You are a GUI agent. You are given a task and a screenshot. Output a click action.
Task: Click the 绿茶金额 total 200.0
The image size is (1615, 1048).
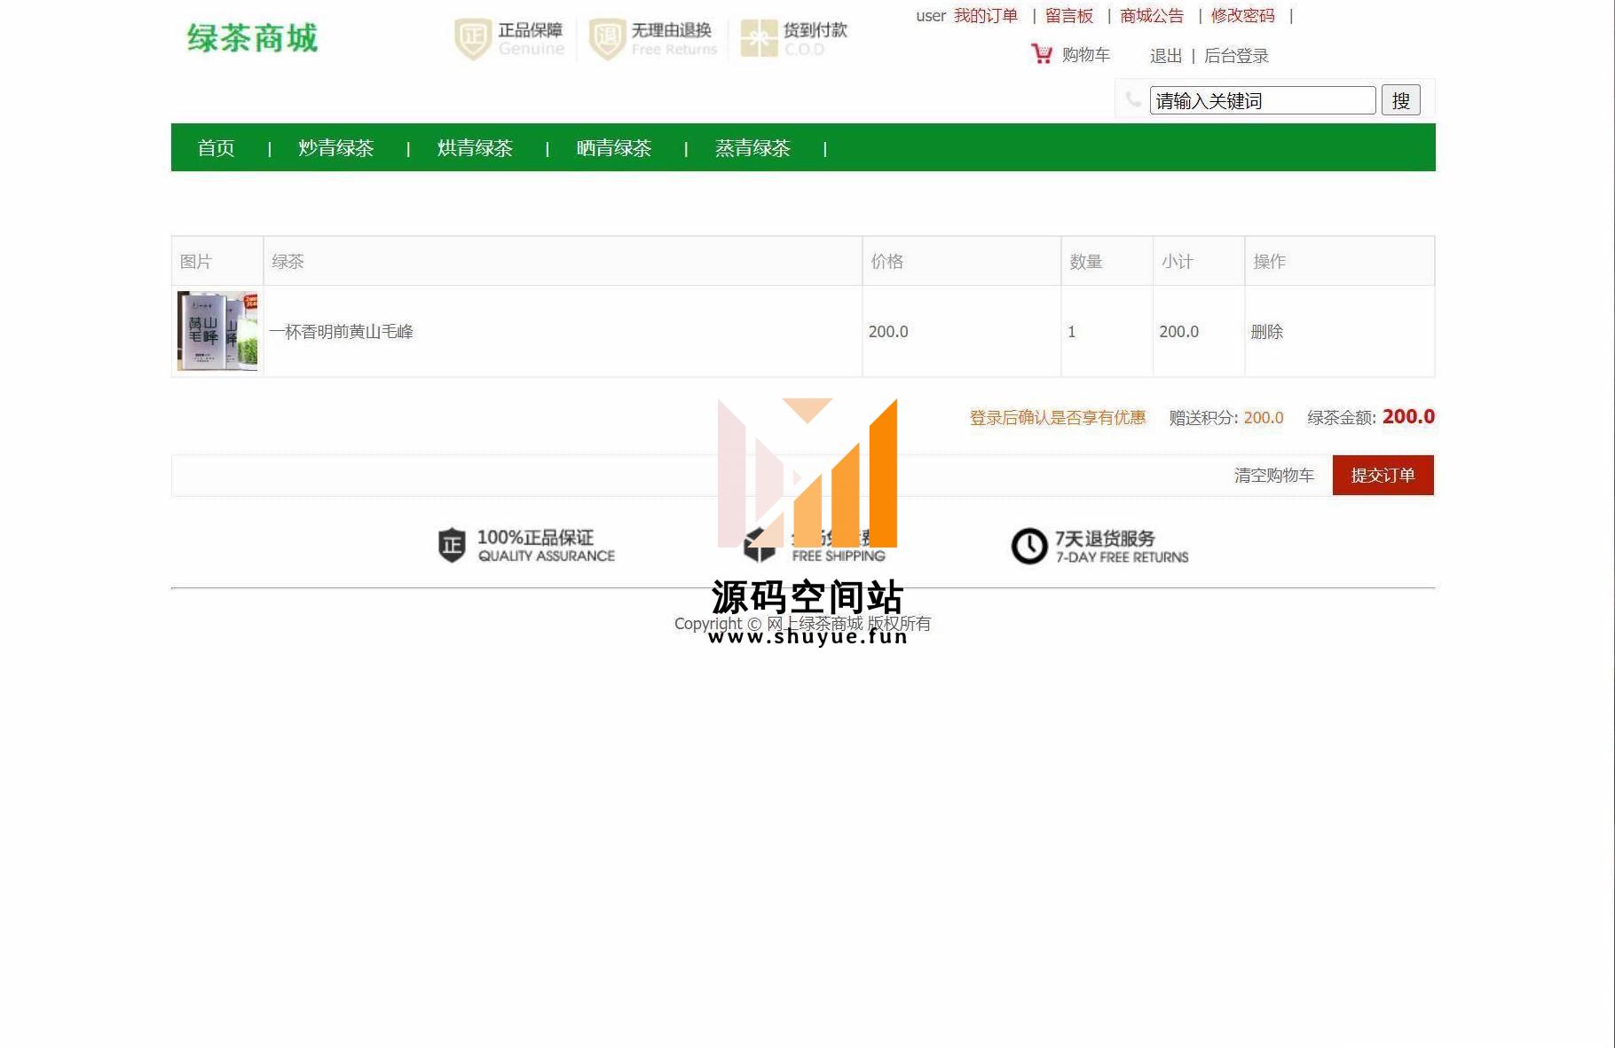coord(1408,417)
